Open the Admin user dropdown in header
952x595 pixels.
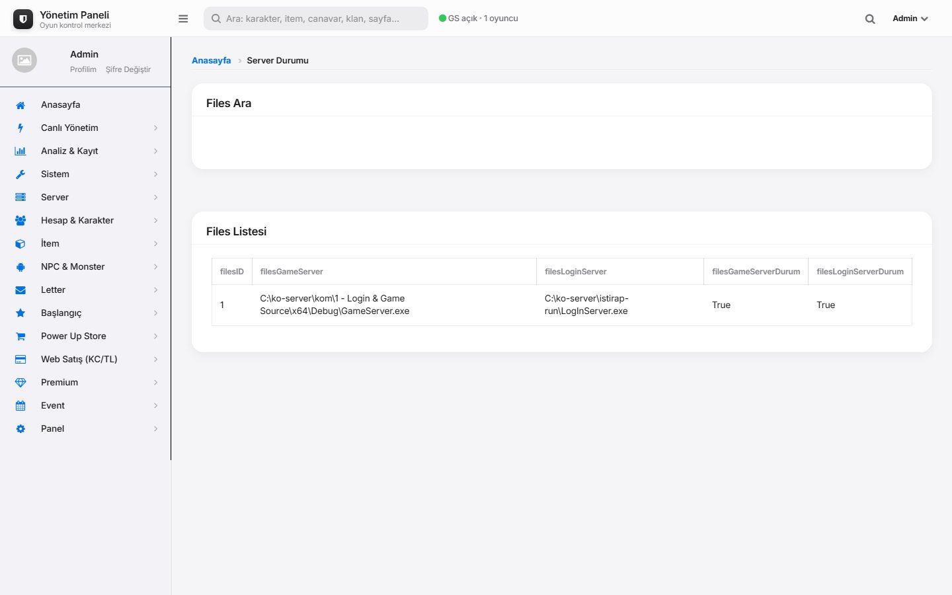pyautogui.click(x=910, y=19)
